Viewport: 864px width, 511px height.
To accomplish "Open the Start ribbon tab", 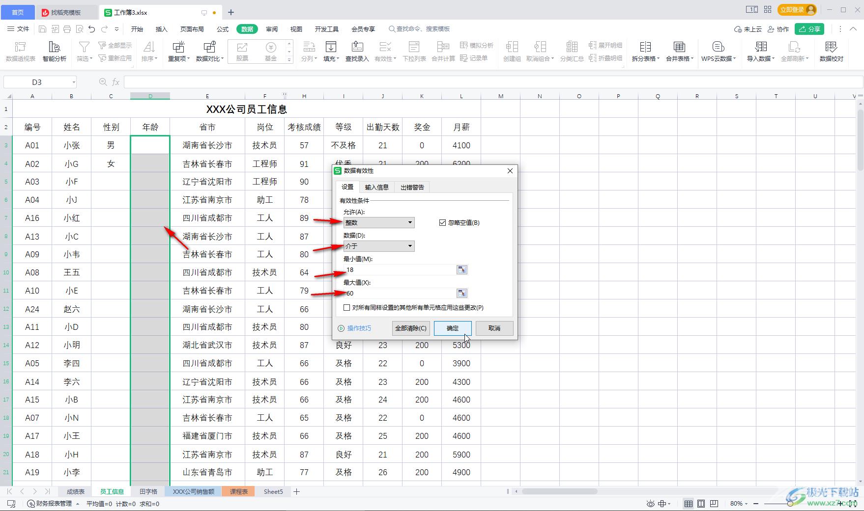I will tap(137, 29).
